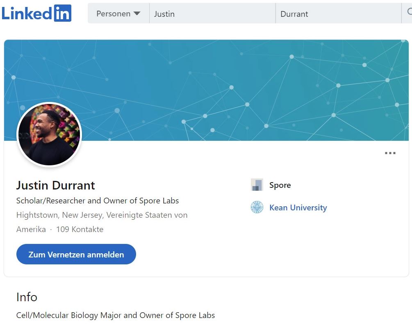Click the first name field containing Justin
Image resolution: width=412 pixels, height=327 pixels.
point(212,14)
